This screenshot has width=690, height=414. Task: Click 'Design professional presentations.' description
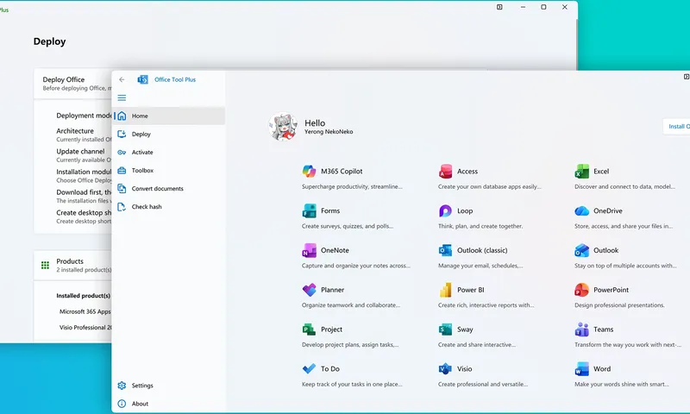tap(619, 304)
